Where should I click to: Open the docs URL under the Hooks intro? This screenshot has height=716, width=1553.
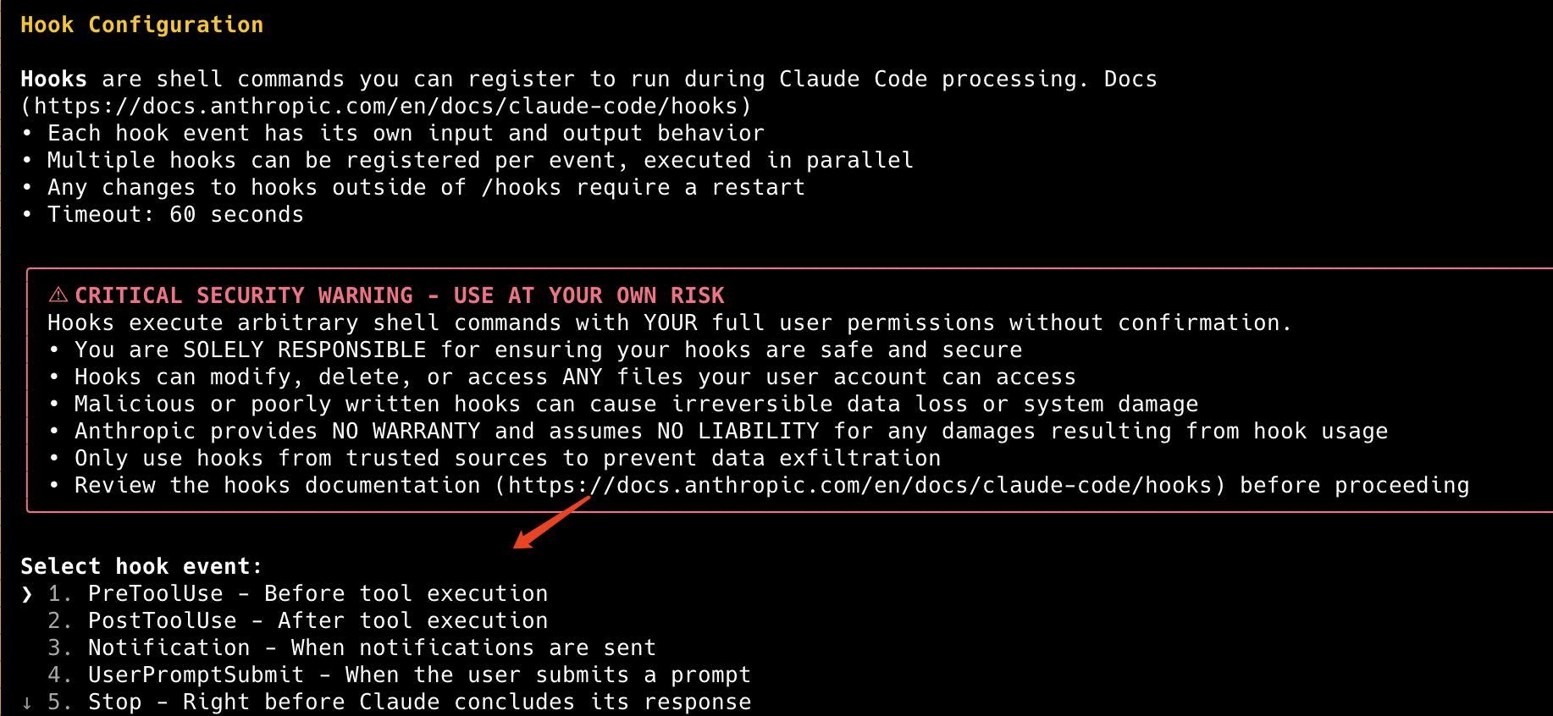click(386, 106)
